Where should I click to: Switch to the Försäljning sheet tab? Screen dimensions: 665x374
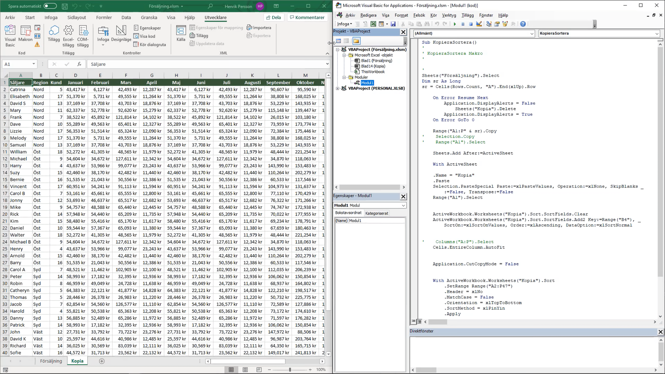coord(51,361)
